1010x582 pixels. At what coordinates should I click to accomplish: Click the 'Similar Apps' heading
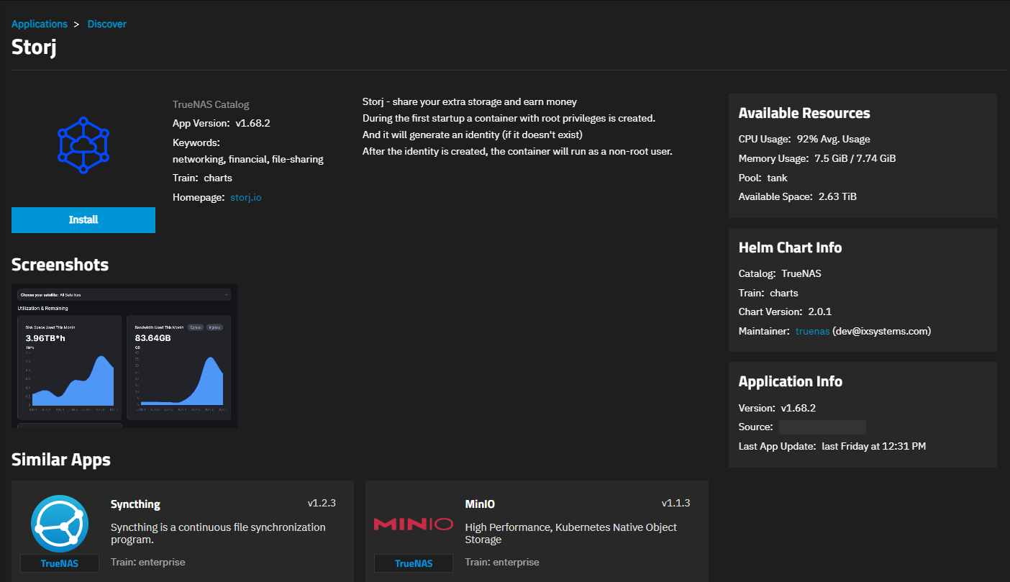pyautogui.click(x=61, y=460)
